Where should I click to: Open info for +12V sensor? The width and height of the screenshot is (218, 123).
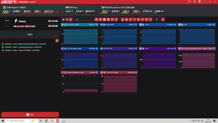click(175, 24)
